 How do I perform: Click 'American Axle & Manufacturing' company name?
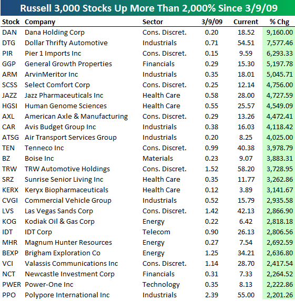(x=76, y=117)
